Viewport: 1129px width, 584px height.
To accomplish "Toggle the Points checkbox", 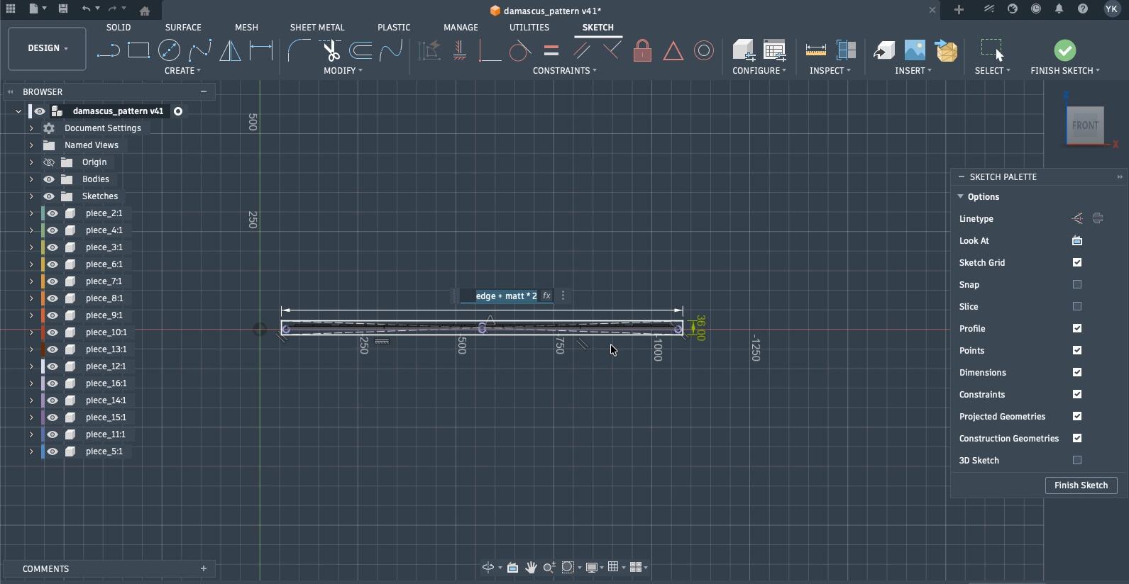I will [x=1077, y=351].
